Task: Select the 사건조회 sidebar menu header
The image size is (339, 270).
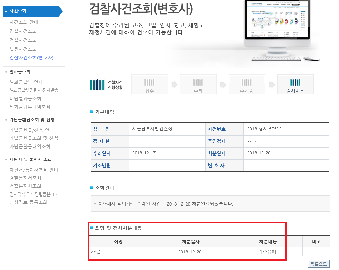Action: pyautogui.click(x=18, y=11)
